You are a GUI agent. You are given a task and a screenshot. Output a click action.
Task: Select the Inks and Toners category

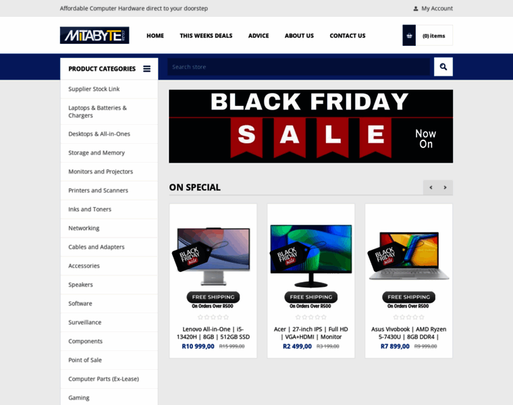pos(109,209)
